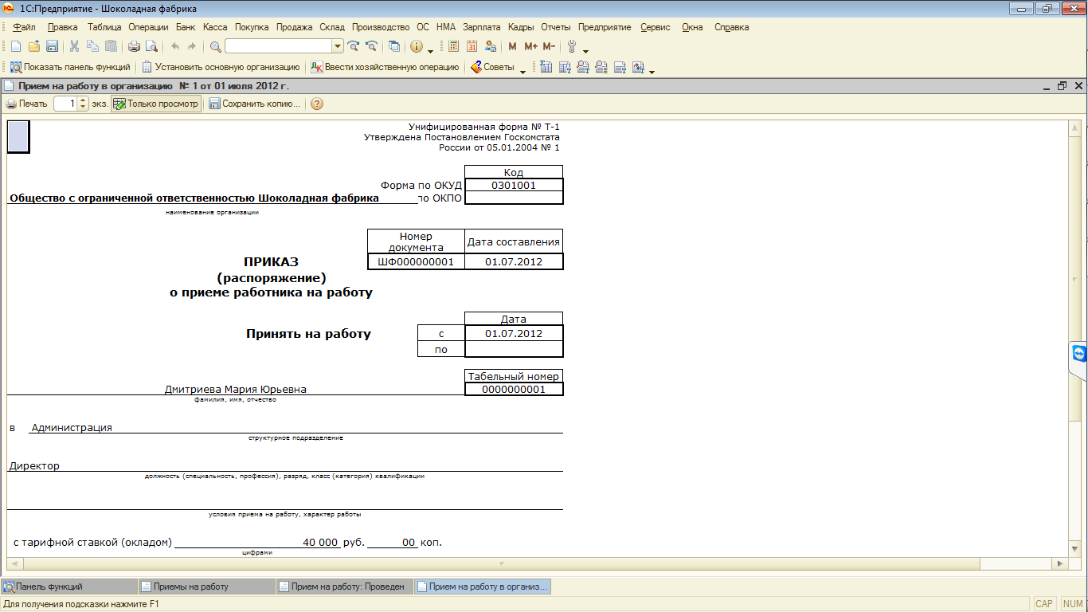Click Показать панель функций button
This screenshot has height=612, width=1088.
pyautogui.click(x=71, y=67)
